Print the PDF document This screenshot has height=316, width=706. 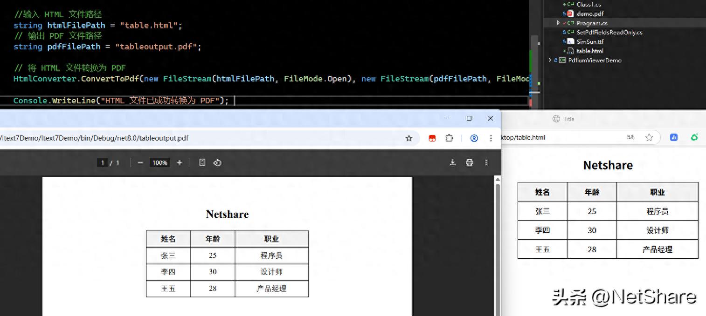click(470, 162)
